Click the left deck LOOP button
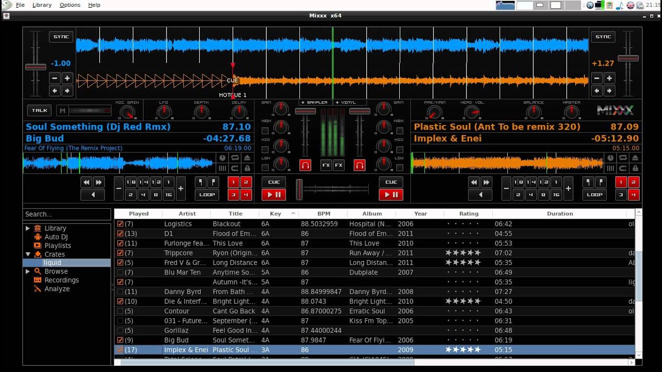 coord(207,195)
